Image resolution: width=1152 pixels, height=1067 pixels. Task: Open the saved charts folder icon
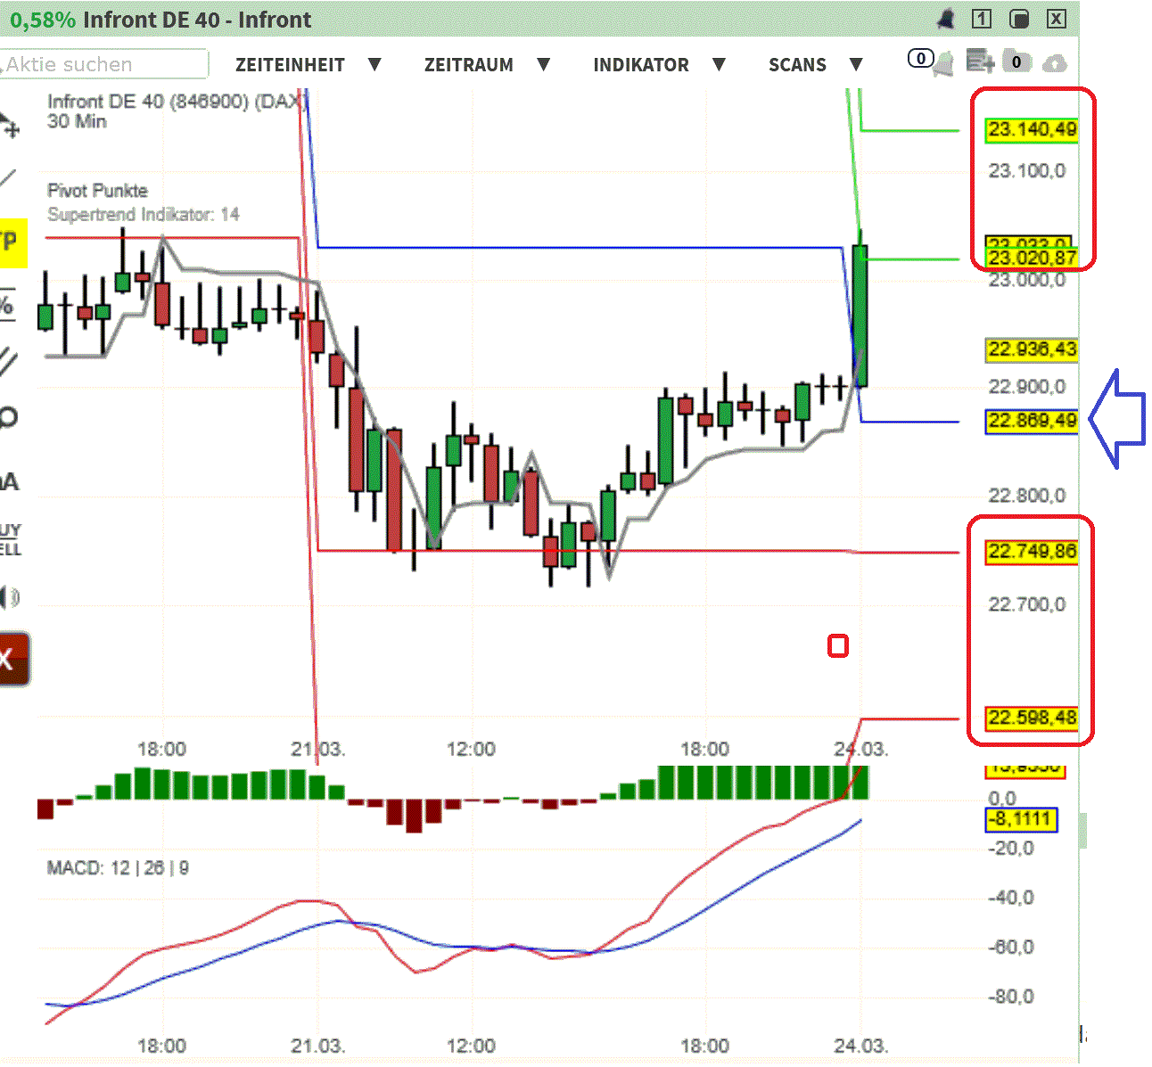coord(1016,62)
